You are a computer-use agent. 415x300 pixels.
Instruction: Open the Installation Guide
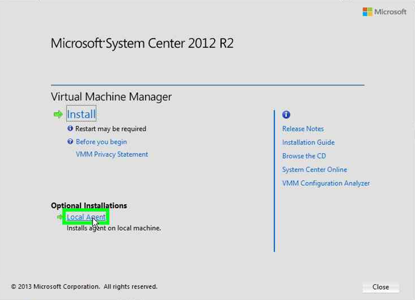(x=308, y=142)
